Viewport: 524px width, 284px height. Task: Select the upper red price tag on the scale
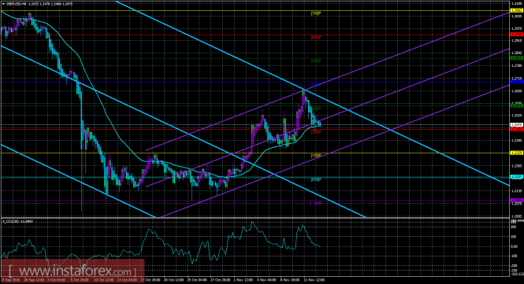point(516,35)
